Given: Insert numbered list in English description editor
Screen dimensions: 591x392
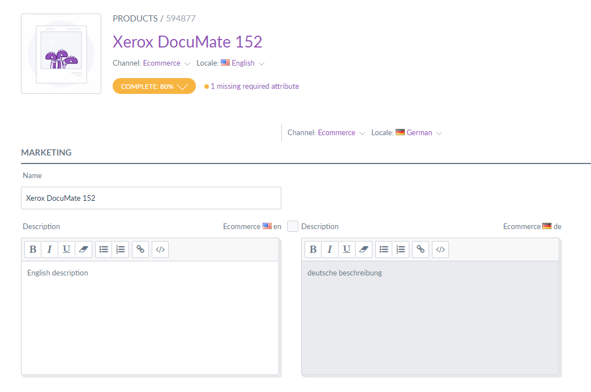Looking at the screenshot, I should pos(121,249).
